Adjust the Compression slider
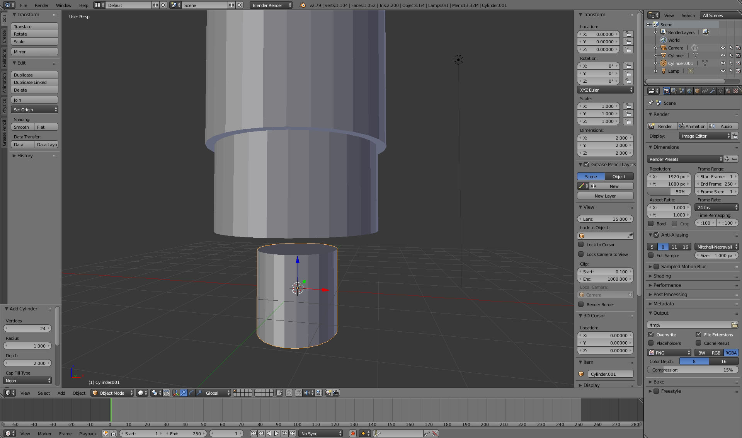 pos(693,370)
